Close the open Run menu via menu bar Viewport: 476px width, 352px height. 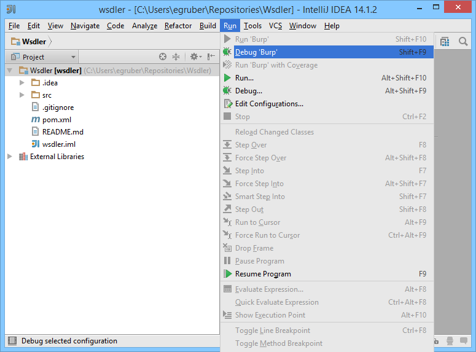coord(230,26)
